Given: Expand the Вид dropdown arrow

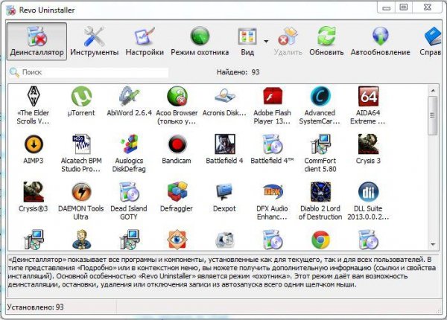Looking at the screenshot, I should coord(266,42).
